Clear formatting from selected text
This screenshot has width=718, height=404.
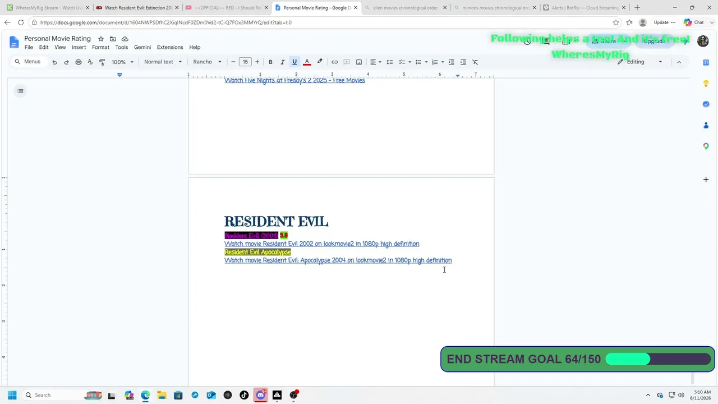(475, 62)
